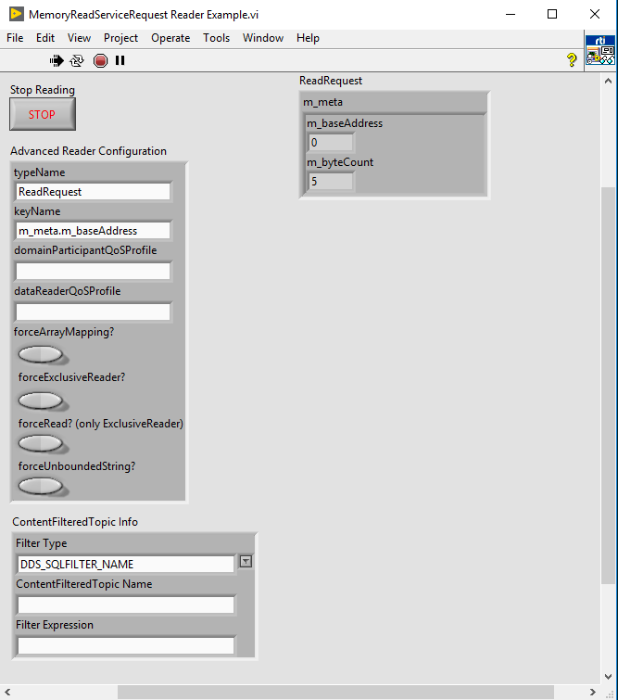This screenshot has height=700, width=618.
Task: Click the vertical scrollbar up arrow
Action: 608,82
